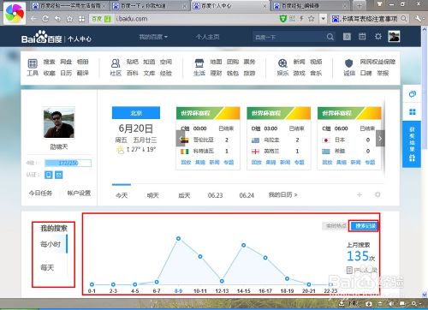428x310 pixels.
Task: Add a calendar event with plus icon
Action: (x=360, y=194)
